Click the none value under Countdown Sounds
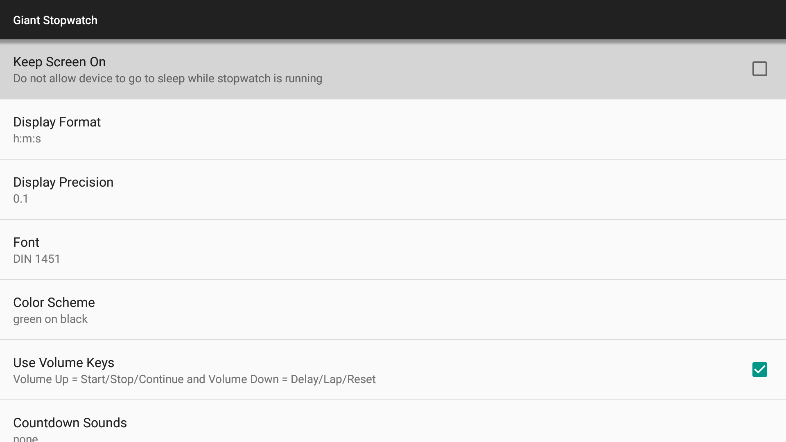The width and height of the screenshot is (786, 442). click(25, 438)
